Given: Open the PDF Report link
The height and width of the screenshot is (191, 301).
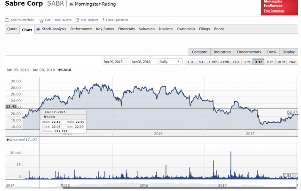Looking at the screenshot, I should [x=89, y=20].
